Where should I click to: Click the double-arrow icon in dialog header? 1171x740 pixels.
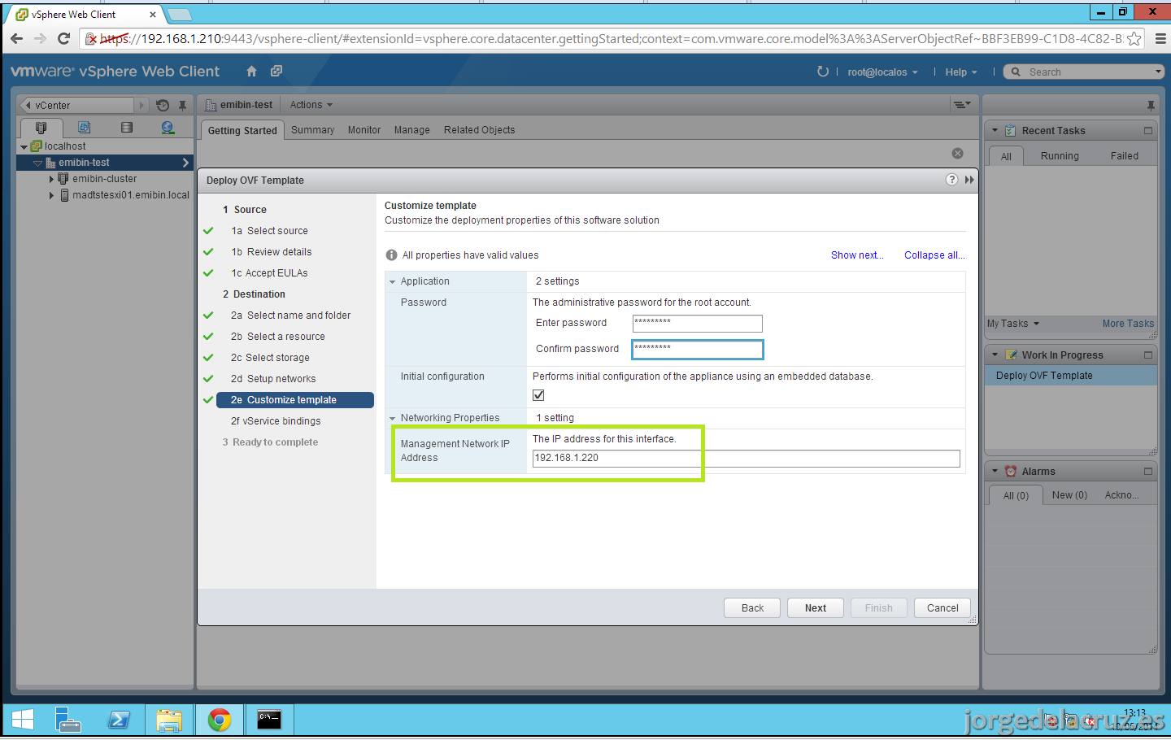coord(969,180)
